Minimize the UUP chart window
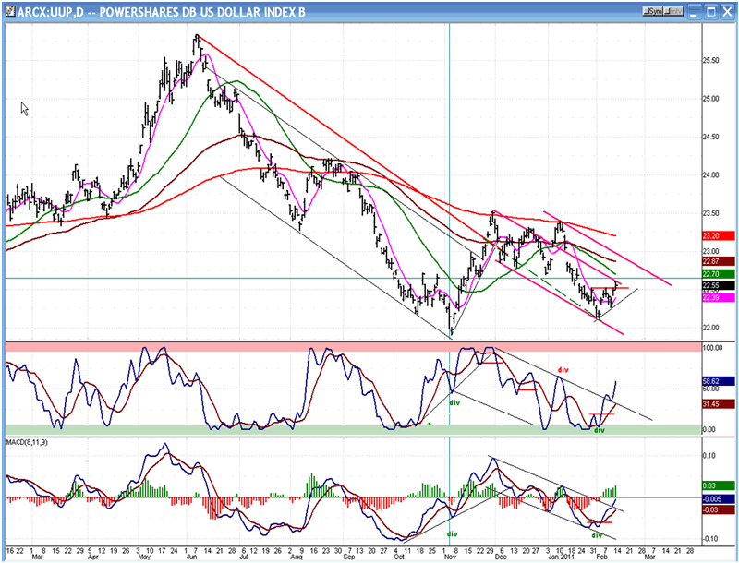This screenshot has height=563, width=739. pos(697,10)
